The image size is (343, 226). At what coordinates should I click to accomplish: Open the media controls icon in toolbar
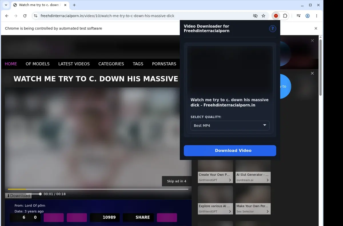298,16
